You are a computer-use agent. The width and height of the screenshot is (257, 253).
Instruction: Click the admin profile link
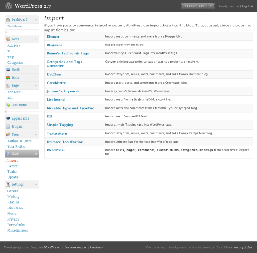pos(234,6)
